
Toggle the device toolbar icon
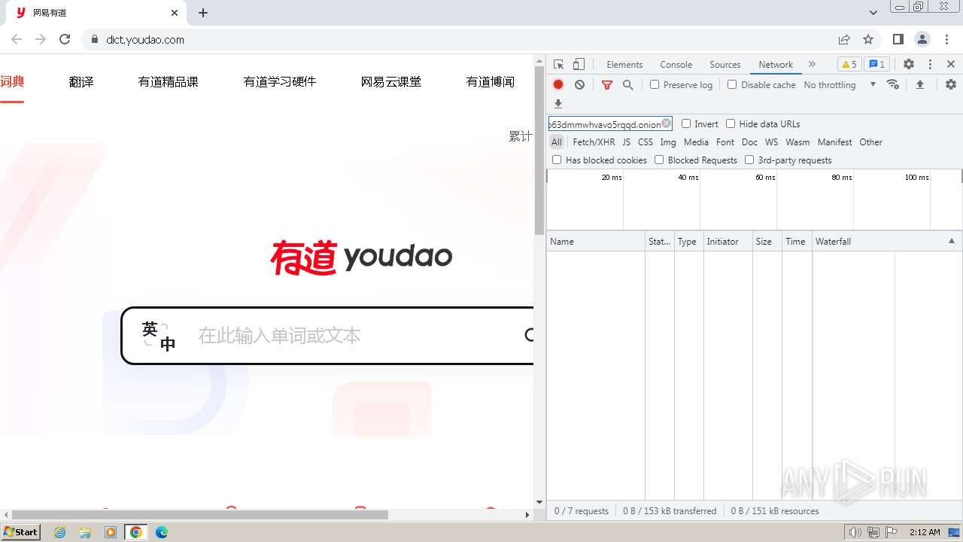tap(579, 64)
